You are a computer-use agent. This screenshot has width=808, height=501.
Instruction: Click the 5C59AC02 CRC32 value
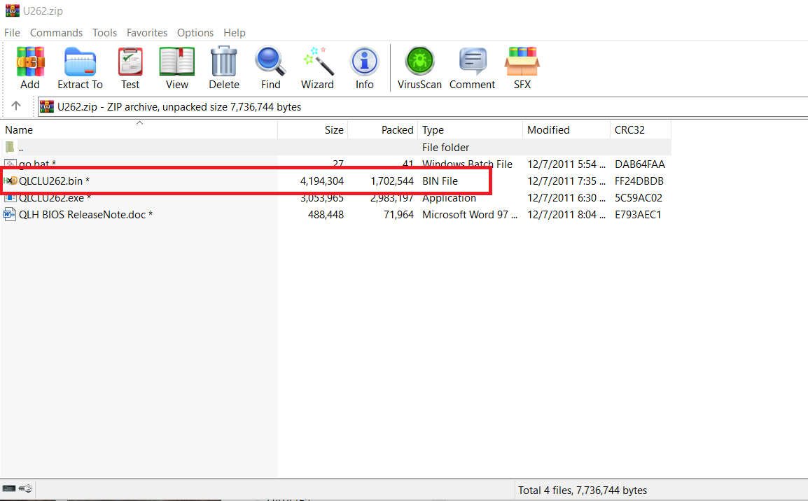[x=639, y=198]
